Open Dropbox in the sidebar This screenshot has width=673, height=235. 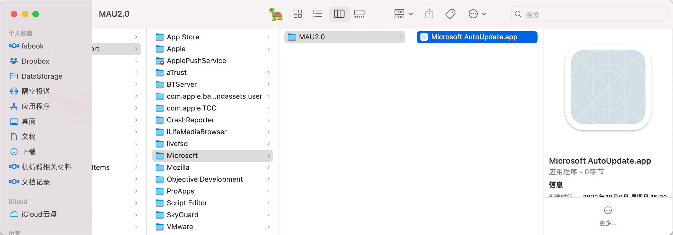pyautogui.click(x=29, y=61)
